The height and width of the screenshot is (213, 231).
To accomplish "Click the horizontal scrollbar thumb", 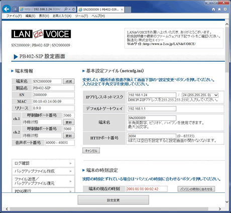I will [x=109, y=209].
